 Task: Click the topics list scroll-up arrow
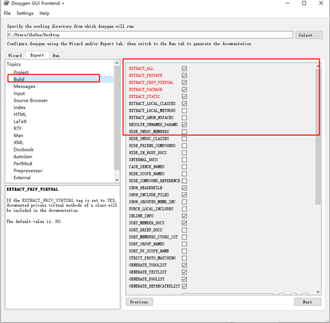(117, 63)
